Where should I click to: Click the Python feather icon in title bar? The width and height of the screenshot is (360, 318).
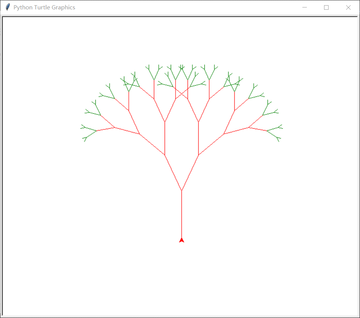point(7,7)
